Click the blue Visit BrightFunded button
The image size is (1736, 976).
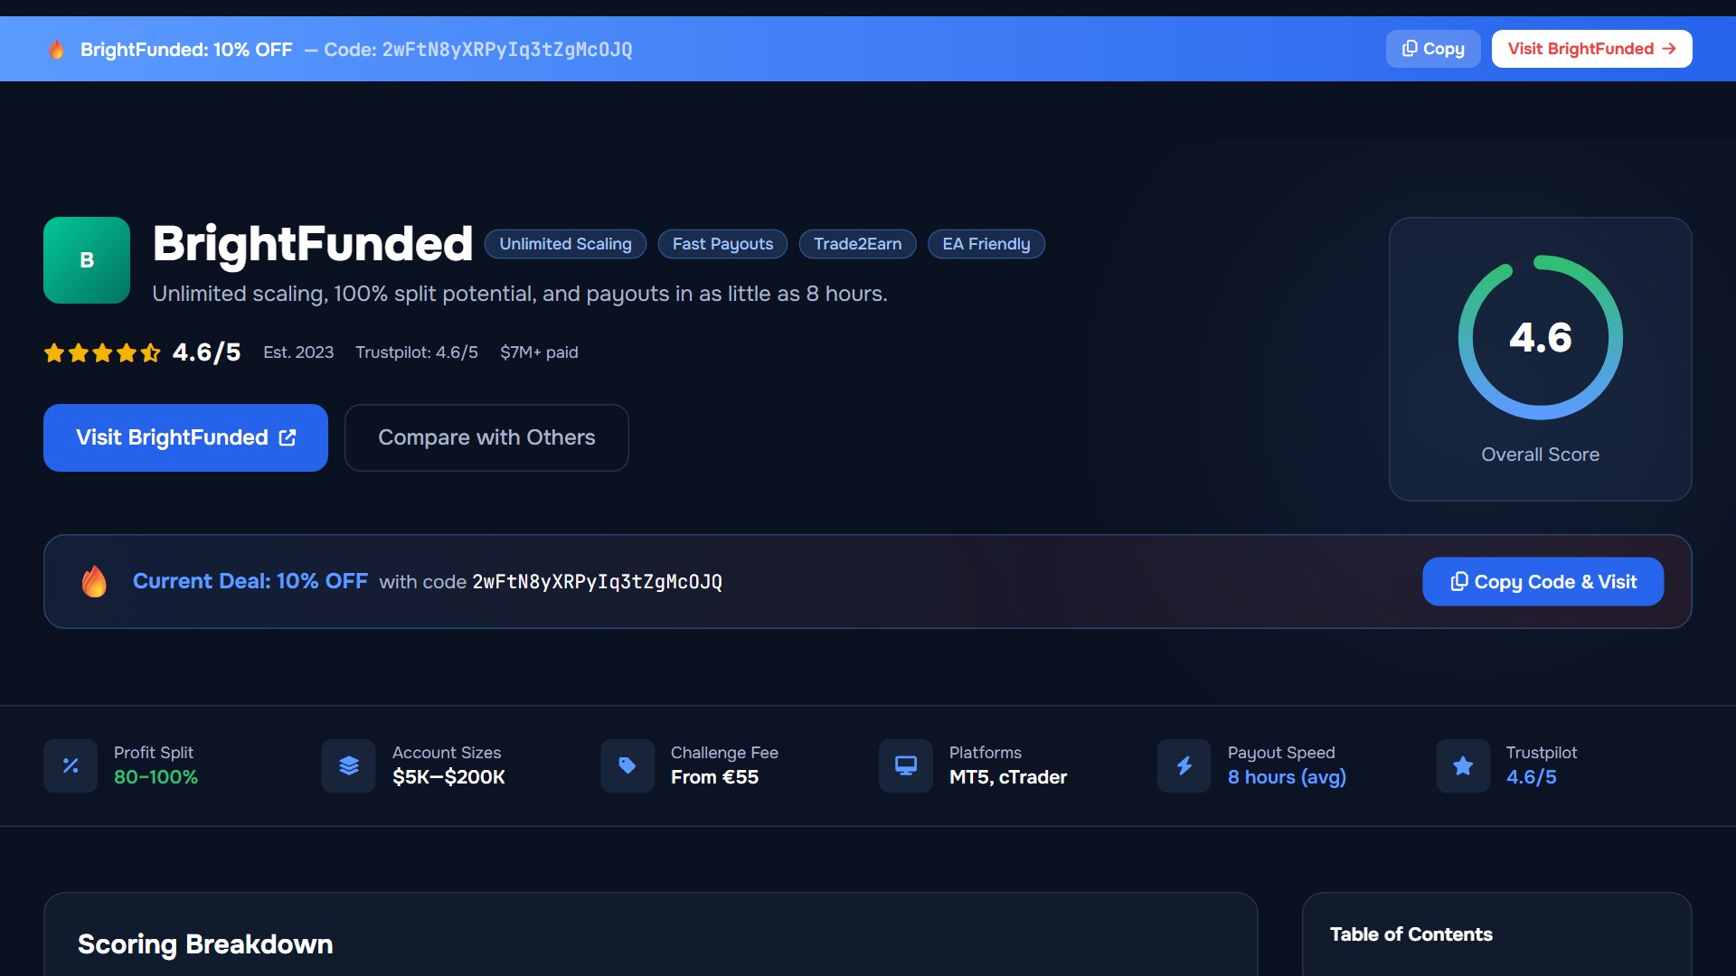click(185, 437)
